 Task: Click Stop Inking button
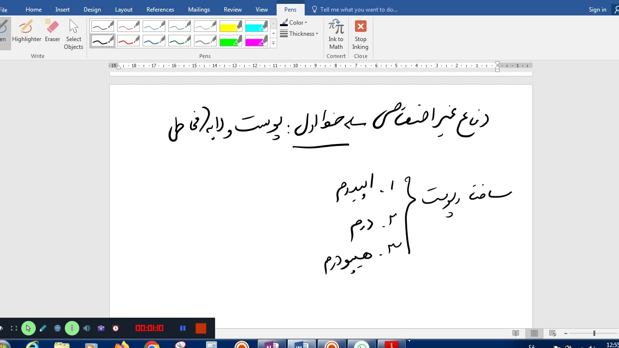point(360,34)
